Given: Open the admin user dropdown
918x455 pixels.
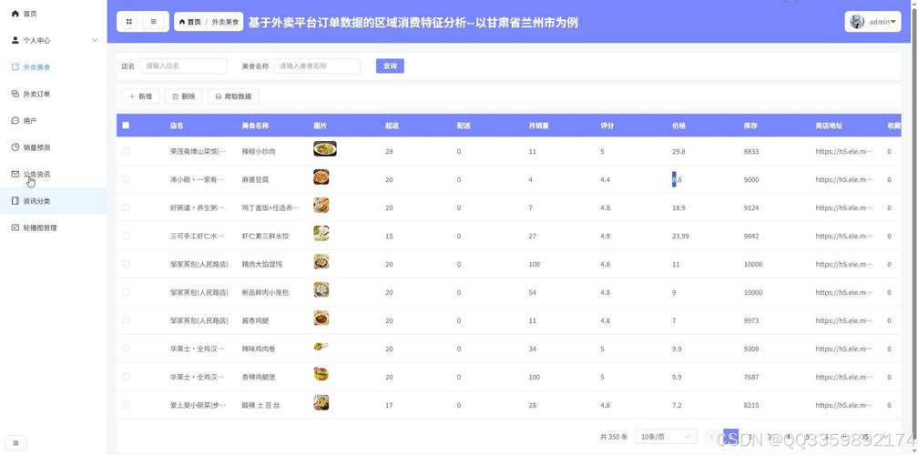Looking at the screenshot, I should click(872, 22).
